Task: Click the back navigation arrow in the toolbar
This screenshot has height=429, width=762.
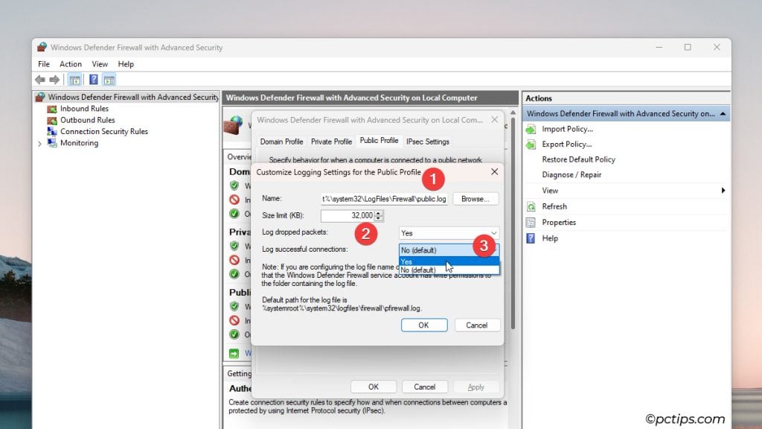Action: 39,80
